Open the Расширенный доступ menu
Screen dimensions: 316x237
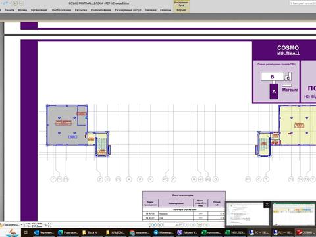tap(128, 10)
